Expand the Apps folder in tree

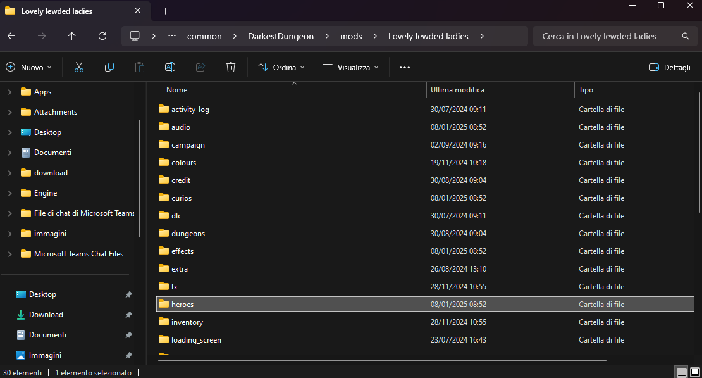coord(9,92)
